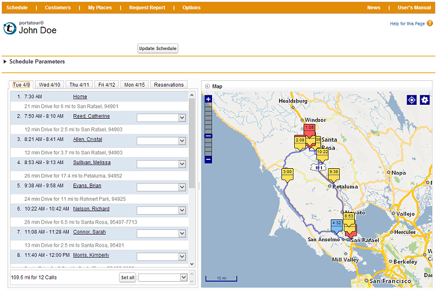Collapse the Map panel toggle
This screenshot has width=437, height=291.
(207, 87)
